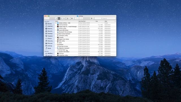Select the Console app icon
Image resolution: width=181 pixels, height=102 pixels.
(x=58, y=37)
